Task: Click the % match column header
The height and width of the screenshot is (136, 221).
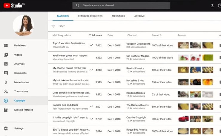Action: coord(156,35)
